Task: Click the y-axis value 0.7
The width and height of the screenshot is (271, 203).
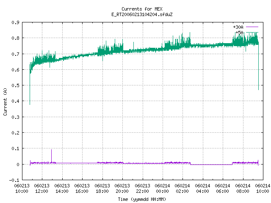Action: pos(15,54)
